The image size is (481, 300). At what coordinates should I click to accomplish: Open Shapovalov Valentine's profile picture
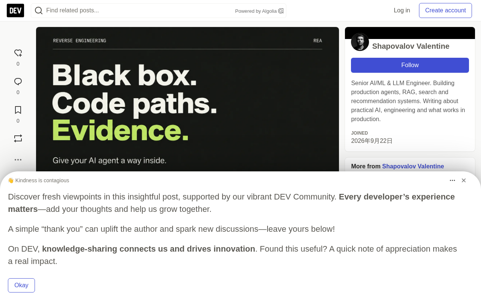click(x=360, y=42)
